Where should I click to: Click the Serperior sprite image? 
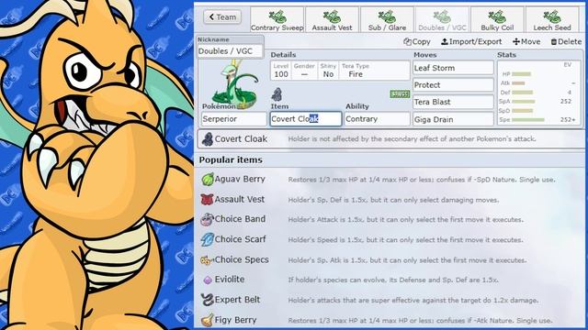pyautogui.click(x=235, y=85)
